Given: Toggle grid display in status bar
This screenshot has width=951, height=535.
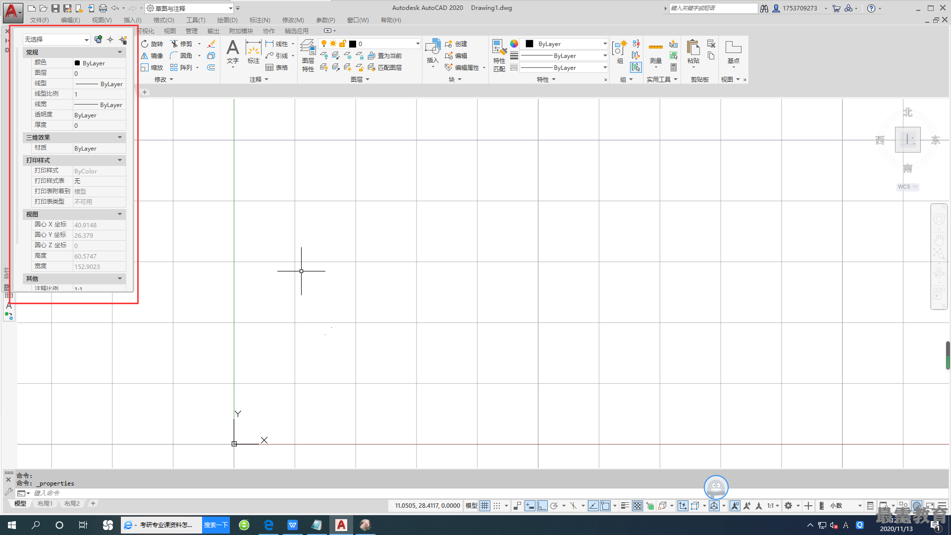Looking at the screenshot, I should 485,506.
